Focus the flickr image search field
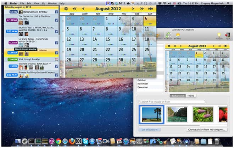 pyautogui.click(x=172, y=102)
